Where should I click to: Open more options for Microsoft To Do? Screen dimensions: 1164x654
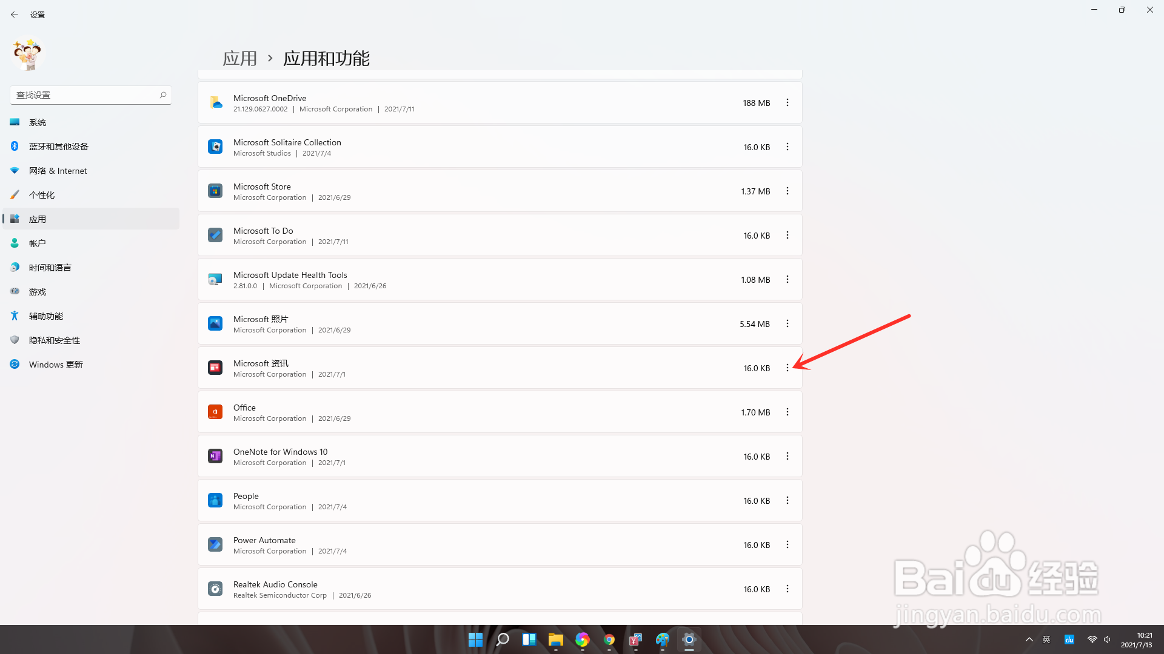[x=788, y=236]
